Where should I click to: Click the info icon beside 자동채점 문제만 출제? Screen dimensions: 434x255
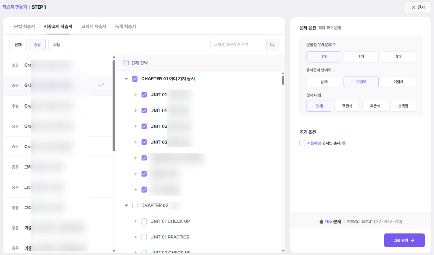[344, 143]
